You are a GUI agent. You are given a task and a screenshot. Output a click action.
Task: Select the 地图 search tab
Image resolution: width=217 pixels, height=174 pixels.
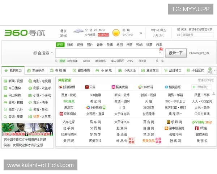pyautogui.click(x=119, y=45)
